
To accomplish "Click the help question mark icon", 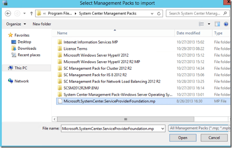I will [x=226, y=24].
